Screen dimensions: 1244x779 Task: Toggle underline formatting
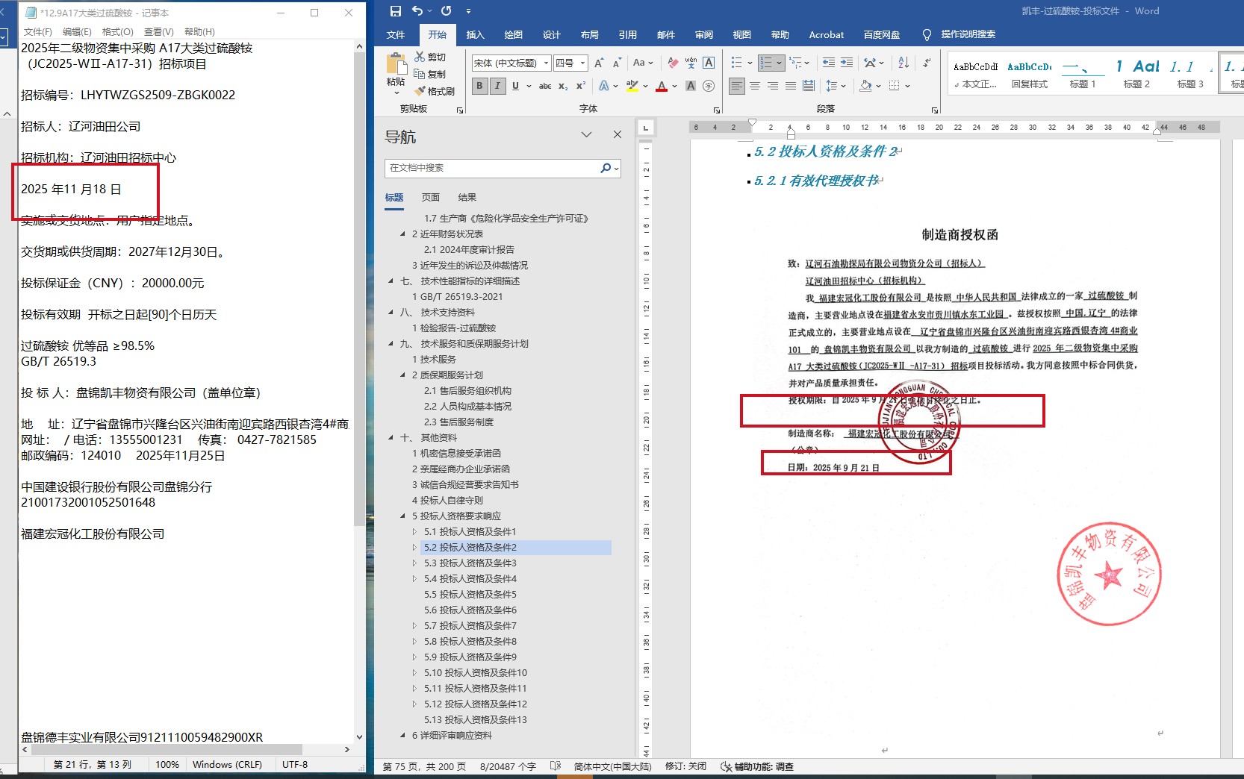pyautogui.click(x=515, y=87)
